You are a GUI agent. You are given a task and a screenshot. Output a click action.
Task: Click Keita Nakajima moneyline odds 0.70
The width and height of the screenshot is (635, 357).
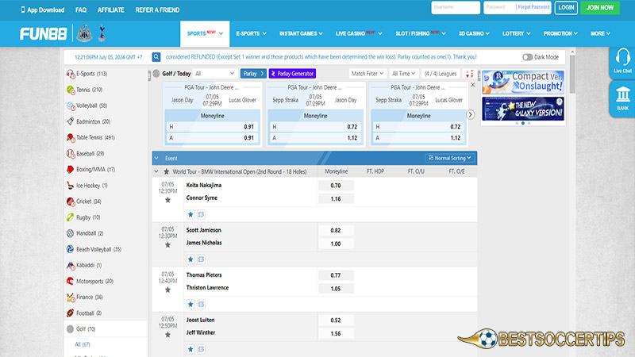coord(336,186)
